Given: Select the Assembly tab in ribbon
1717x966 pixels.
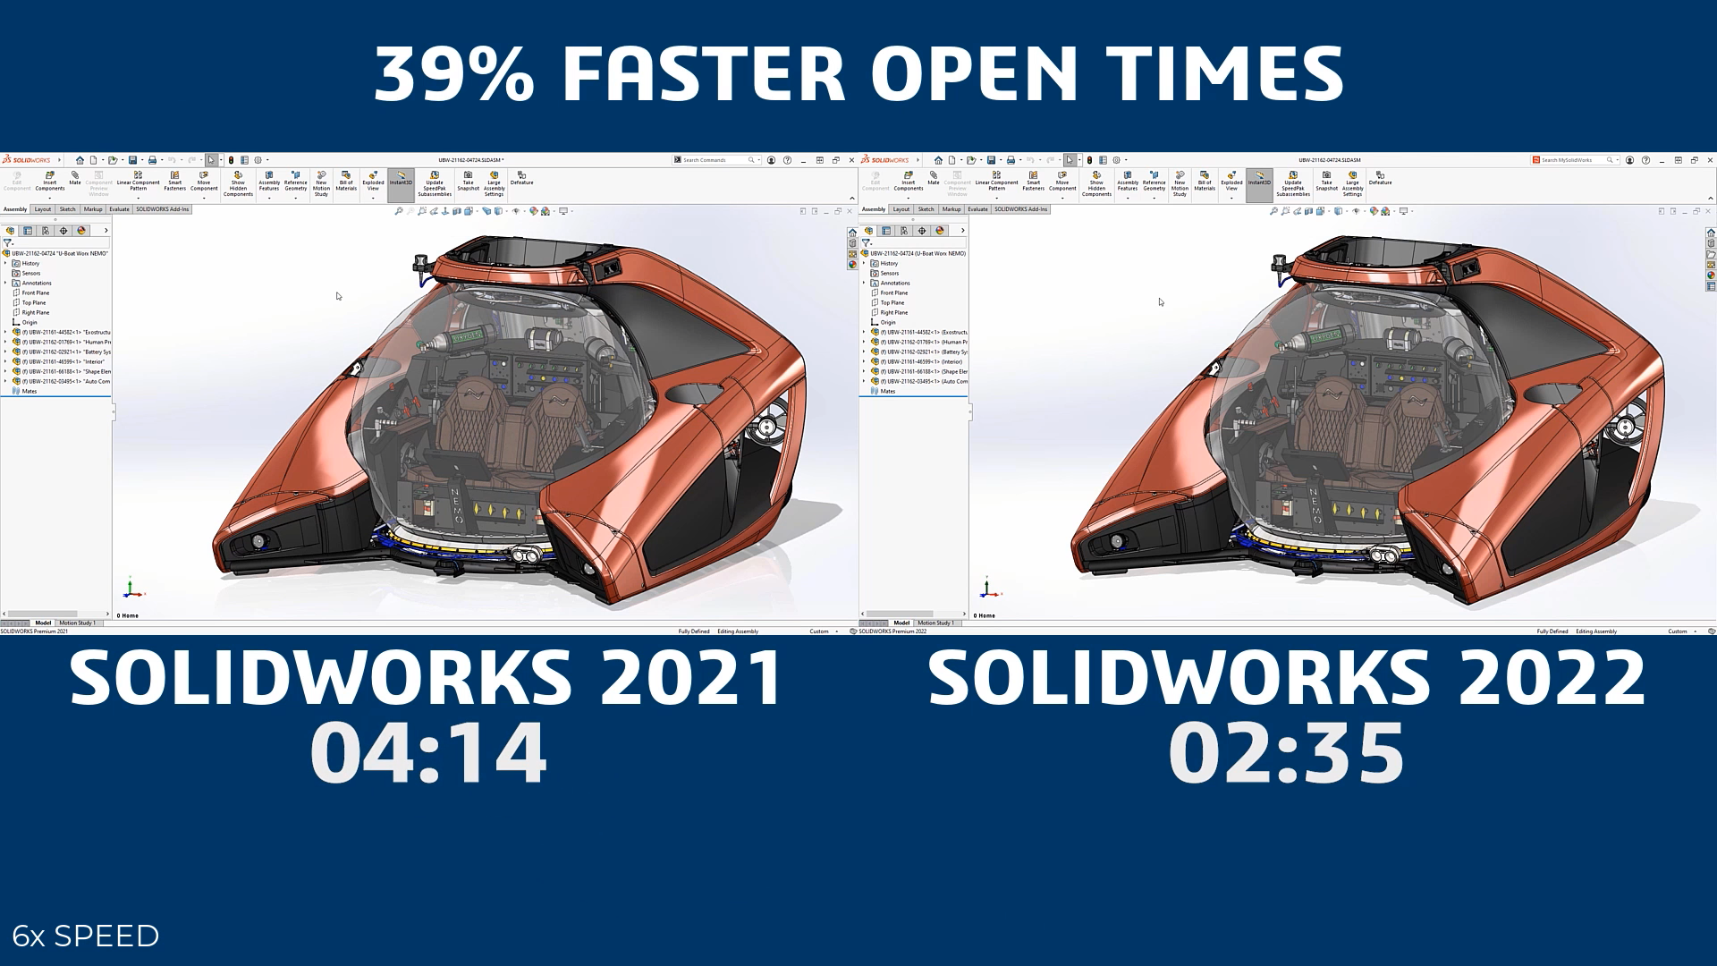Looking at the screenshot, I should coord(14,208).
